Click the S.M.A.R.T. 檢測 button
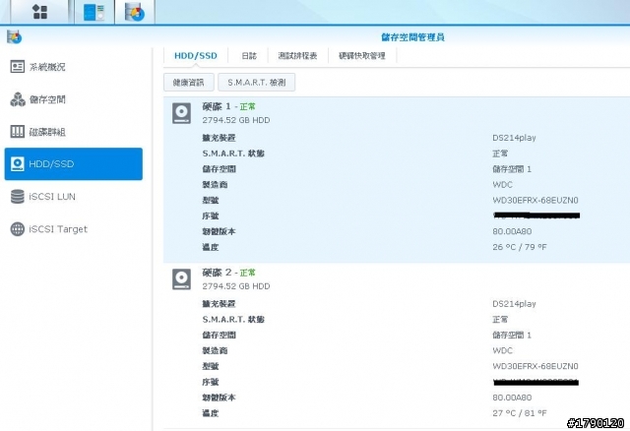The height and width of the screenshot is (431, 630). (x=256, y=83)
